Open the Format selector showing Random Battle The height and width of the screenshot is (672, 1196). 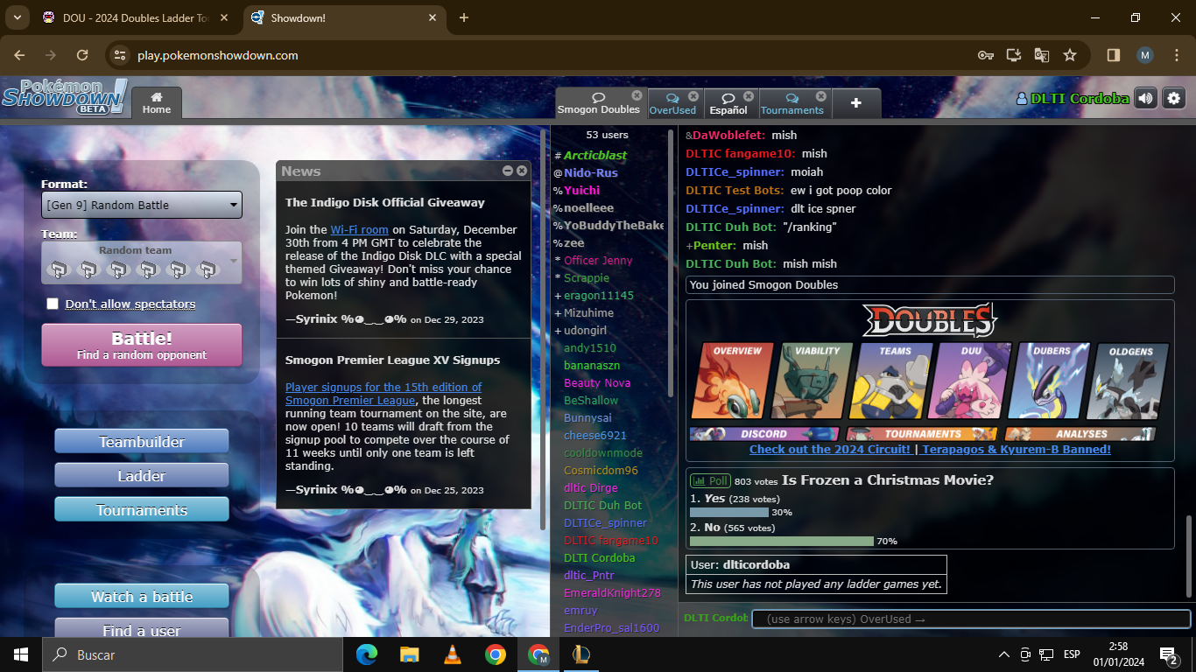coord(142,205)
